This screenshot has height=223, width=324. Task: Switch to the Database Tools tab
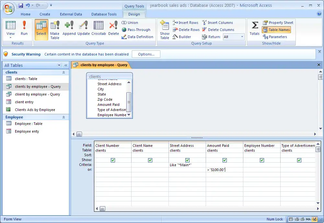104,14
